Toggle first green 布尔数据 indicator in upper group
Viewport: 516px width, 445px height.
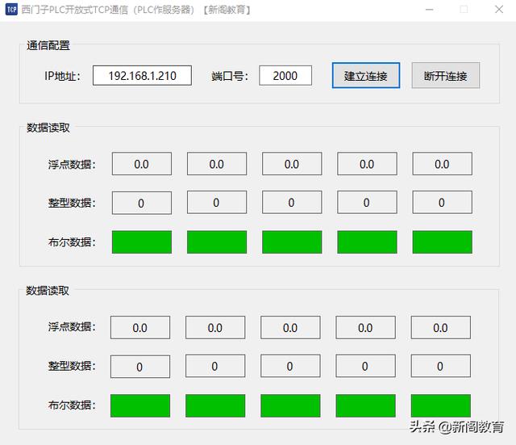pyautogui.click(x=142, y=242)
